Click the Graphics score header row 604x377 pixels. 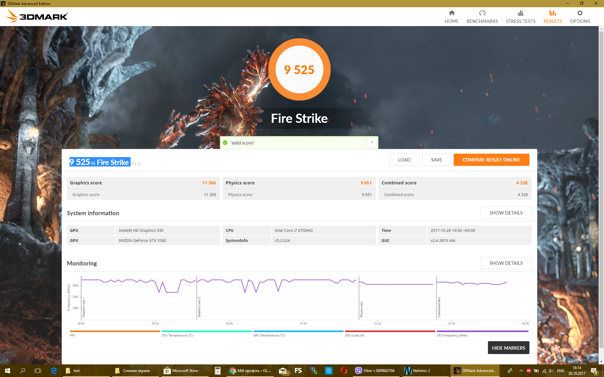click(143, 183)
